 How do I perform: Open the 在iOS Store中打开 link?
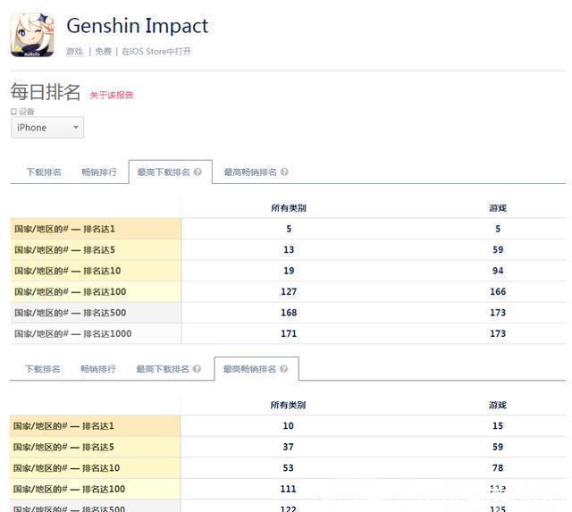click(156, 52)
